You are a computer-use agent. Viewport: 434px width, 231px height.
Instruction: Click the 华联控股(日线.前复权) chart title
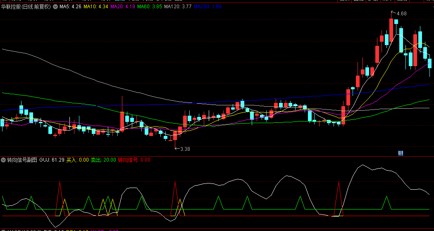[x=26, y=7]
